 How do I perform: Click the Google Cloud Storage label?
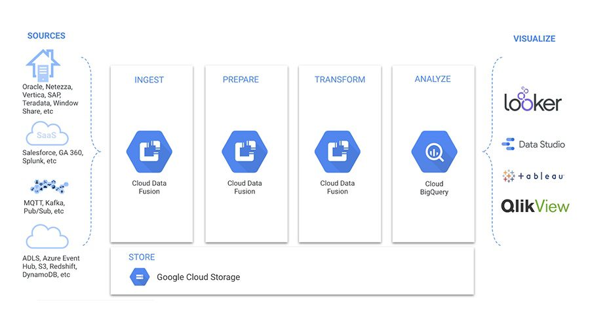[x=198, y=277]
